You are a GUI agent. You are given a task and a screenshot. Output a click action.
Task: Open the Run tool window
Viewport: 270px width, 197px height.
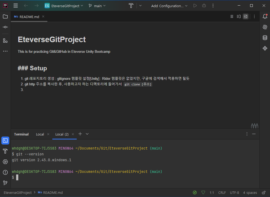(x=5, y=161)
